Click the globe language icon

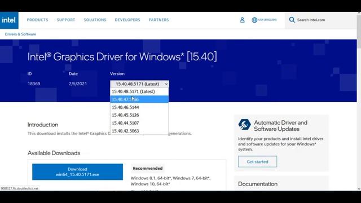click(254, 20)
